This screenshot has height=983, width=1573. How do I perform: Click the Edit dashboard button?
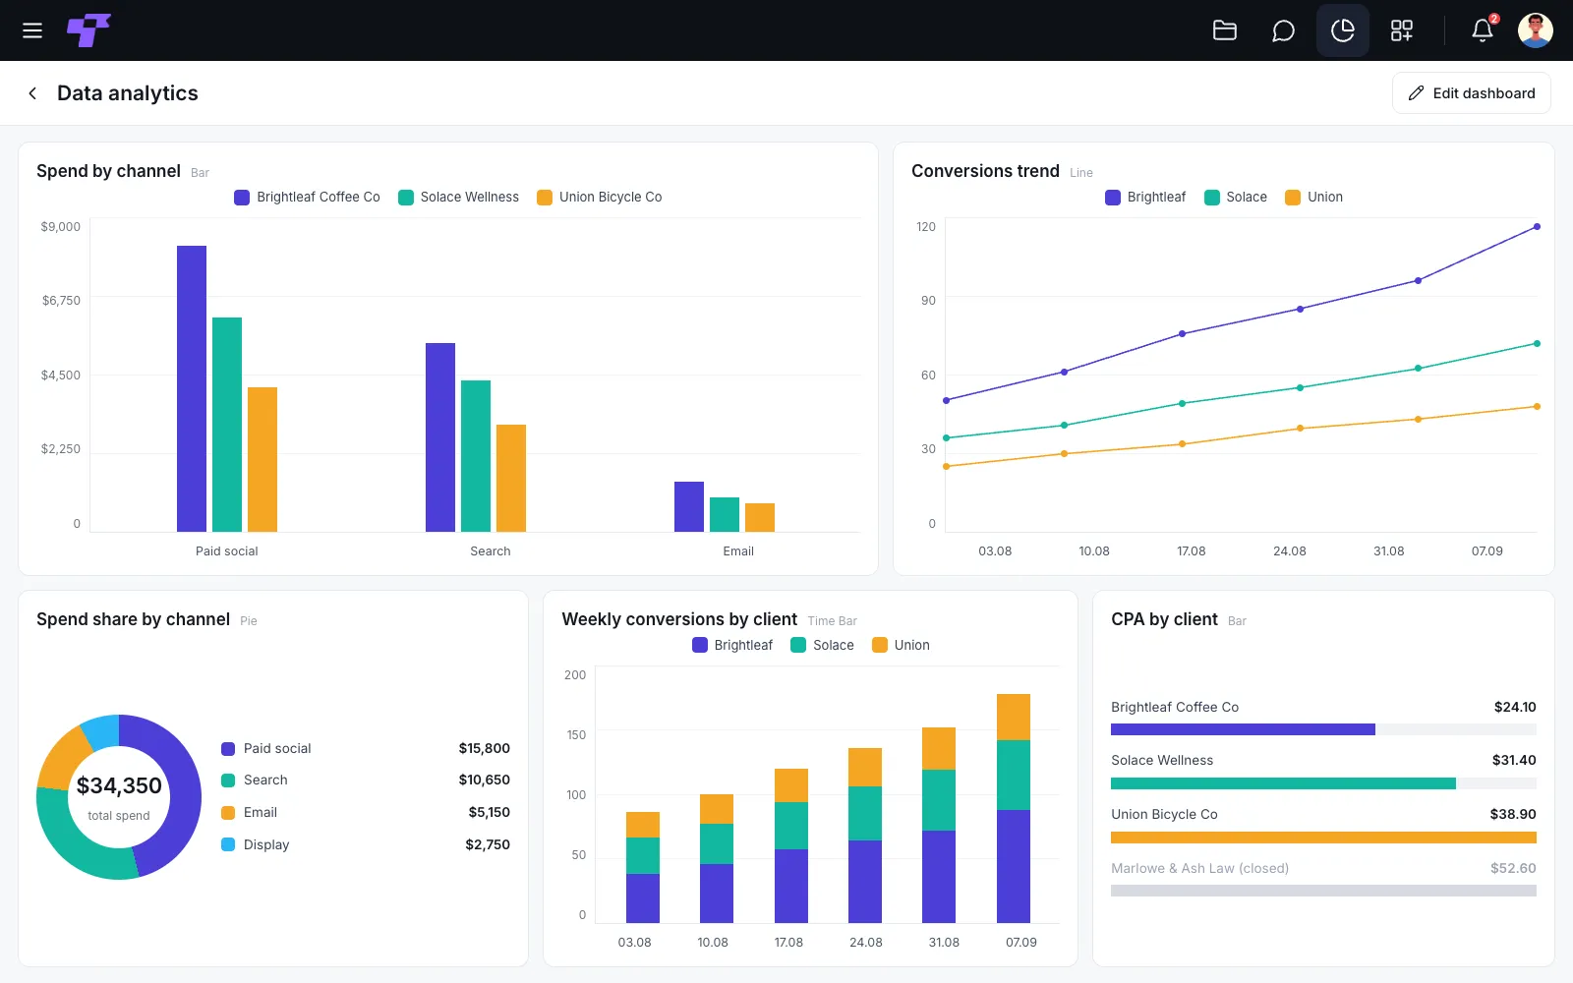1472,93
